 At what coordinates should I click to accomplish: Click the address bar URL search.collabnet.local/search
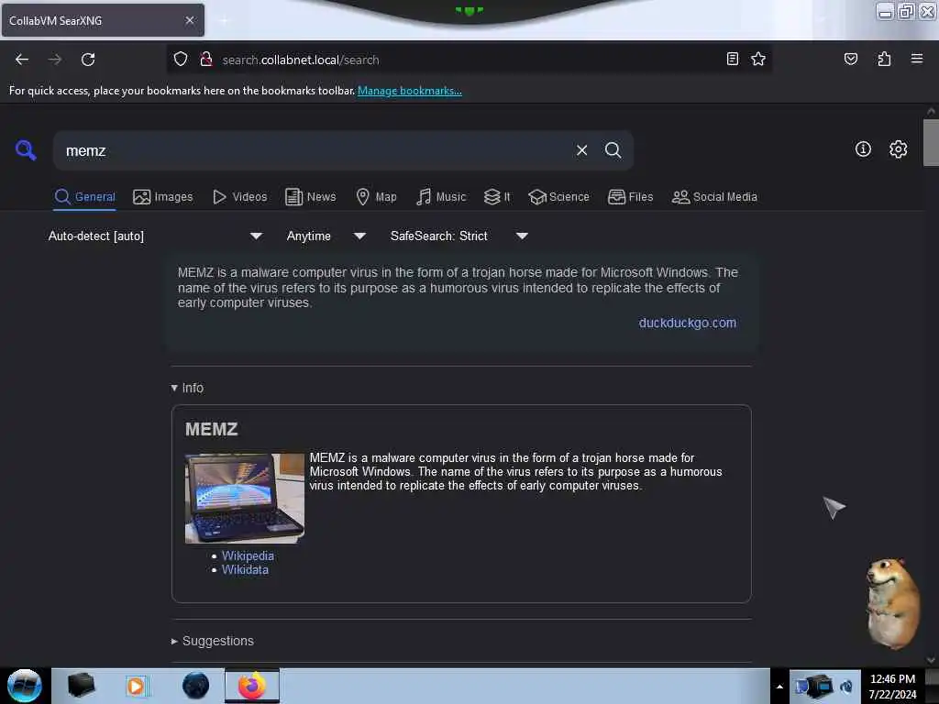301,60
